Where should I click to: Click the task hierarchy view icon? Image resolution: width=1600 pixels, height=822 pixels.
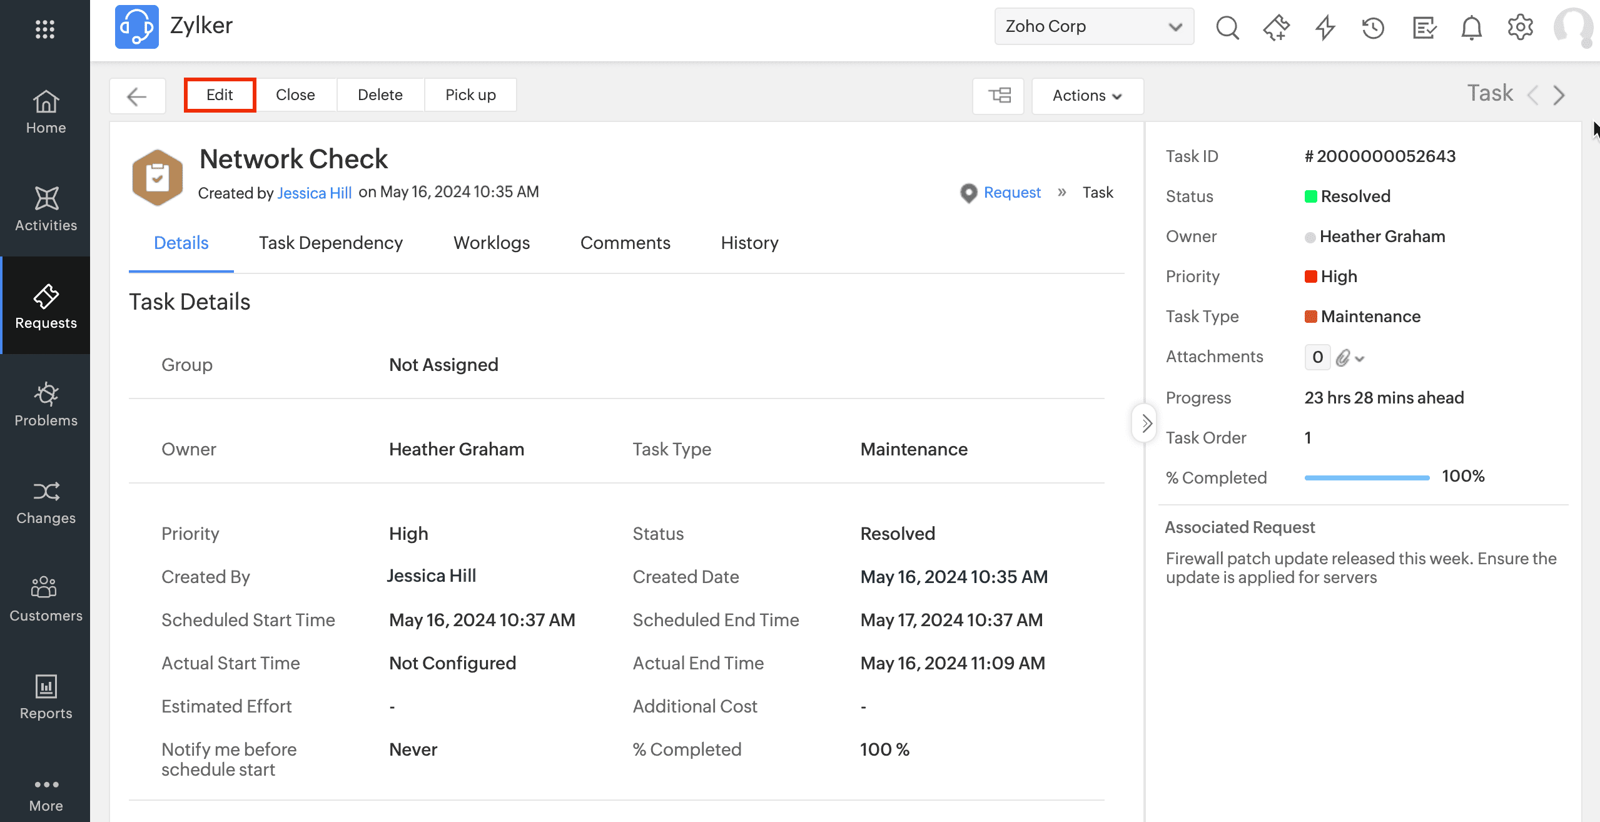(x=999, y=95)
